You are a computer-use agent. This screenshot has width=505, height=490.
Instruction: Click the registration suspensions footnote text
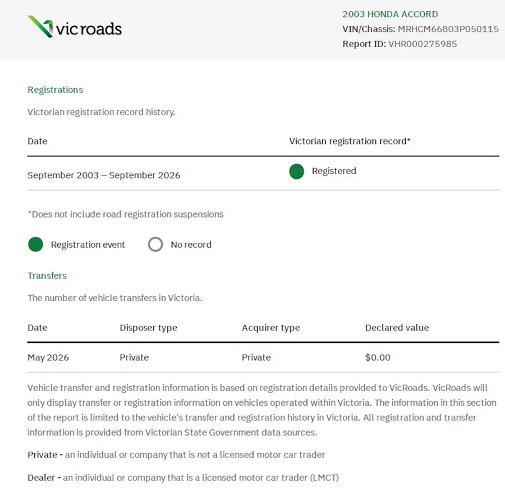[x=126, y=214]
